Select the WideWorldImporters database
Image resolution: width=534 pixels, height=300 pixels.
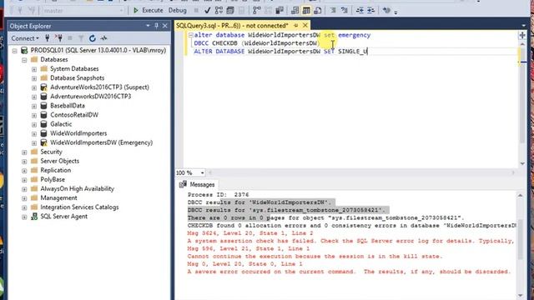pos(78,133)
